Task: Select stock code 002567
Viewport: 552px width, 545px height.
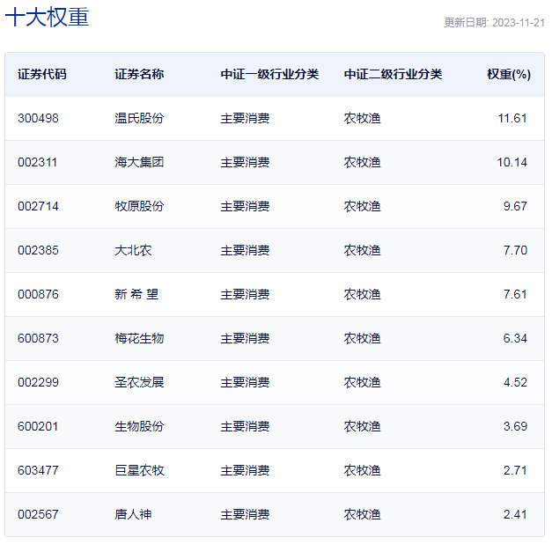Action: click(x=38, y=514)
